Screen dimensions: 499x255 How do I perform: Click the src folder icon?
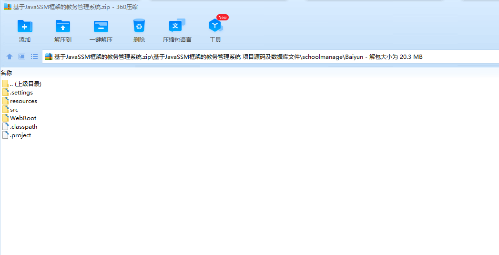pos(5,110)
